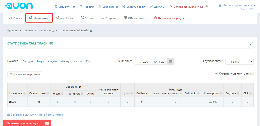Click the help icon next to Бюджет
Screen dimensions: 260x126
238,93
